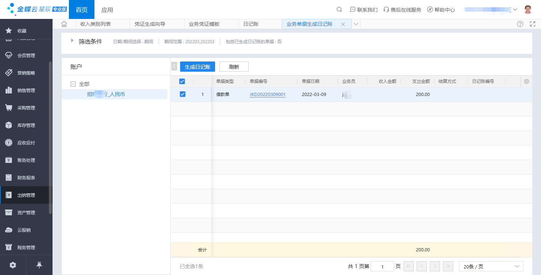Switch to 首页 top menu
Image resolution: width=541 pixels, height=275 pixels.
(x=82, y=10)
